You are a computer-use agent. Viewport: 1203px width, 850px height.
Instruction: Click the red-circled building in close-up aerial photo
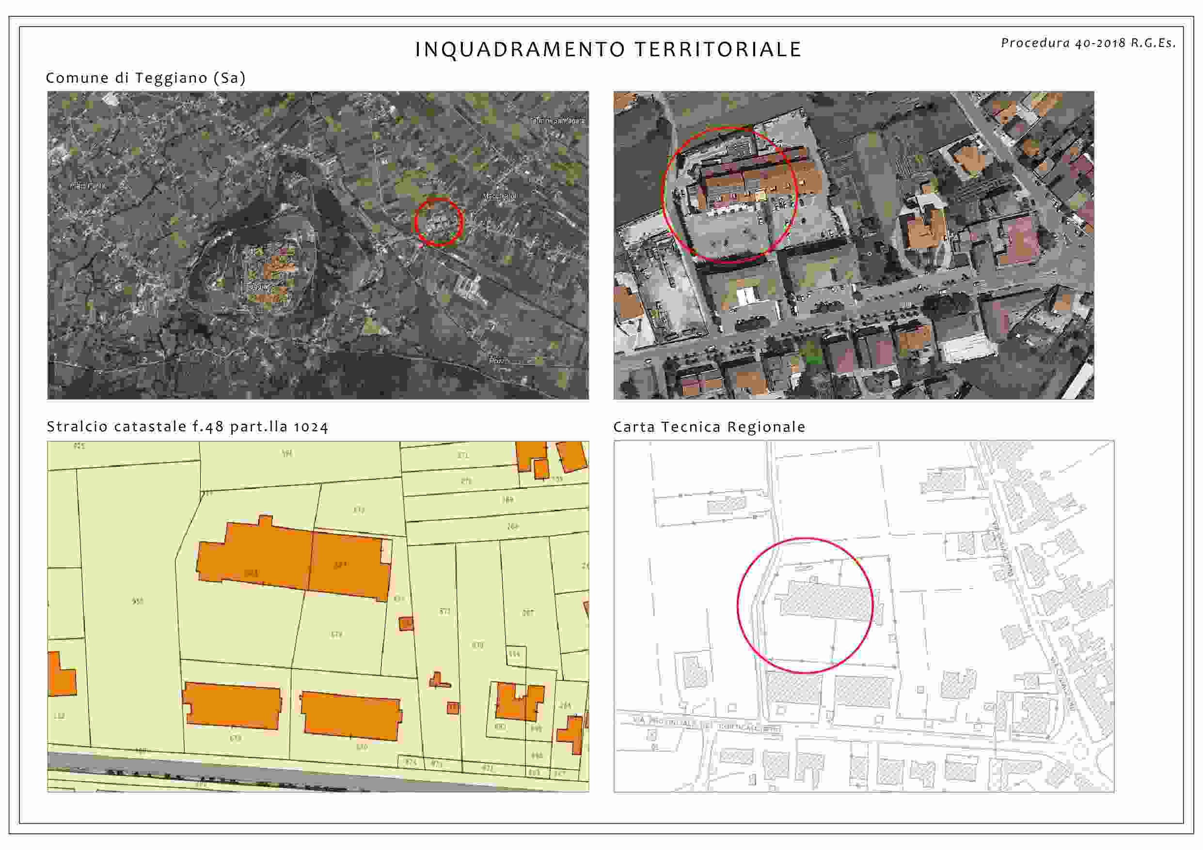point(744,181)
